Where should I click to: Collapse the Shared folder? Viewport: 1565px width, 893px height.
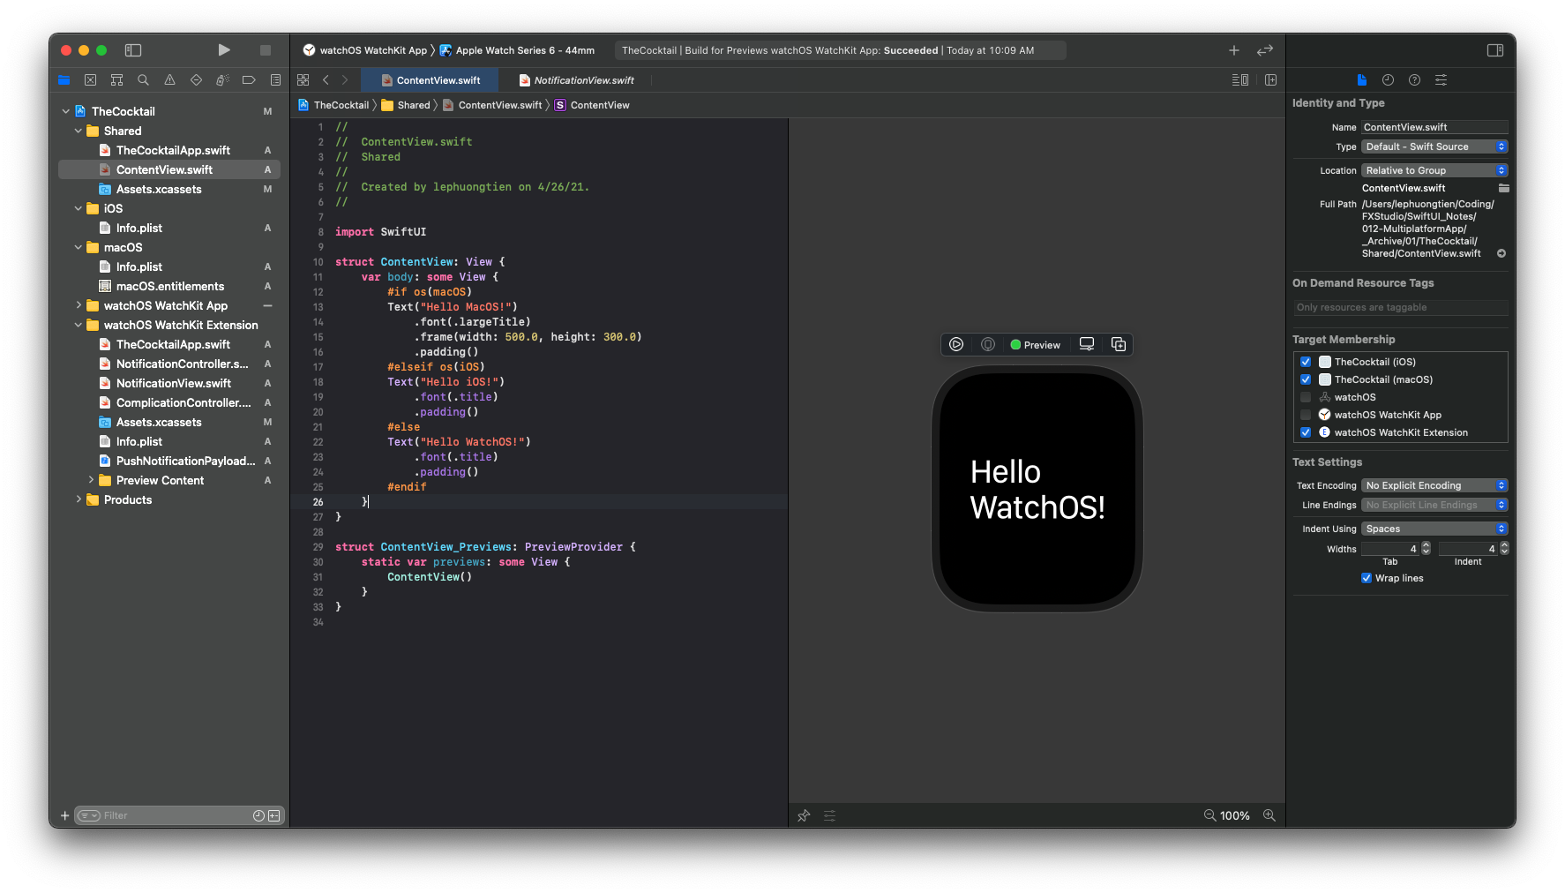click(x=79, y=131)
